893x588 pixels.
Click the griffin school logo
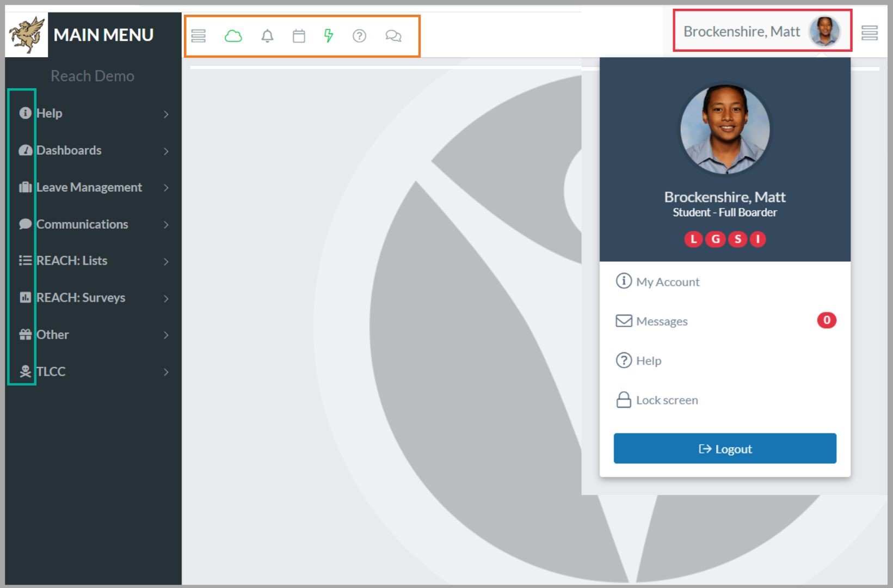(x=27, y=35)
